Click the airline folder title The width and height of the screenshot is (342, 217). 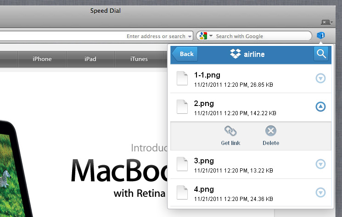click(x=254, y=54)
